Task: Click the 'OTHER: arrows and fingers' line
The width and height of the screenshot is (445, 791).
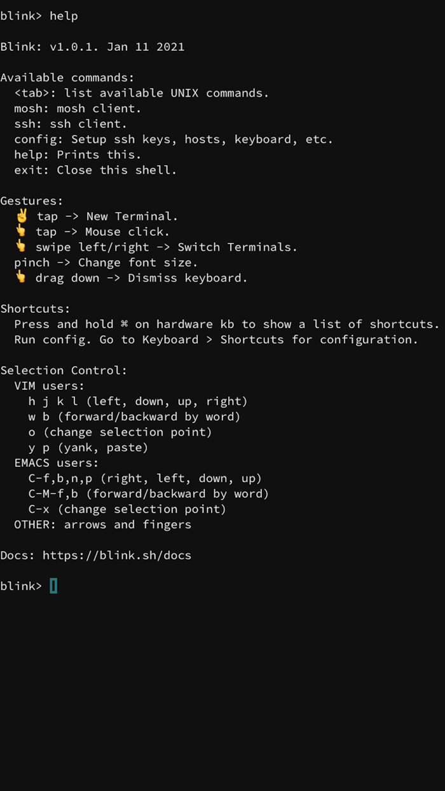Action: [x=102, y=524]
